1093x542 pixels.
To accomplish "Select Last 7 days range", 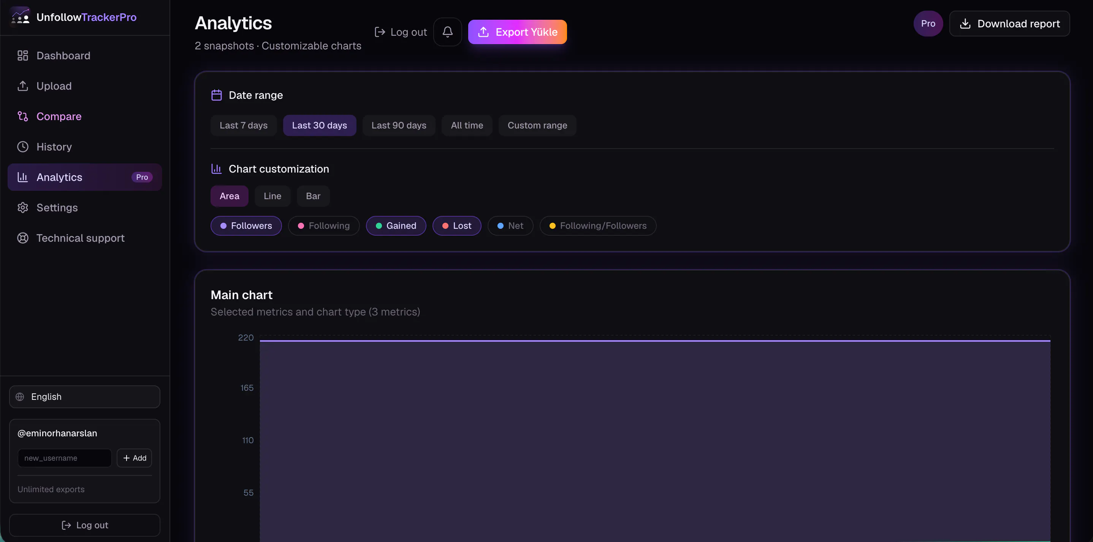I will point(244,125).
